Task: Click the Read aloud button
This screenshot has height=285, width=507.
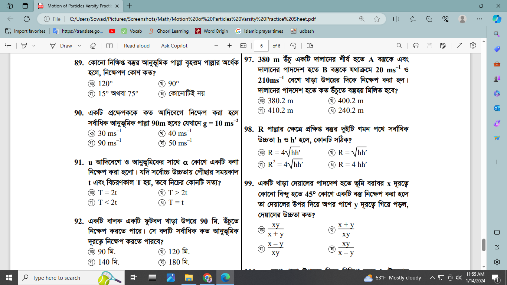Action: pyautogui.click(x=137, y=46)
